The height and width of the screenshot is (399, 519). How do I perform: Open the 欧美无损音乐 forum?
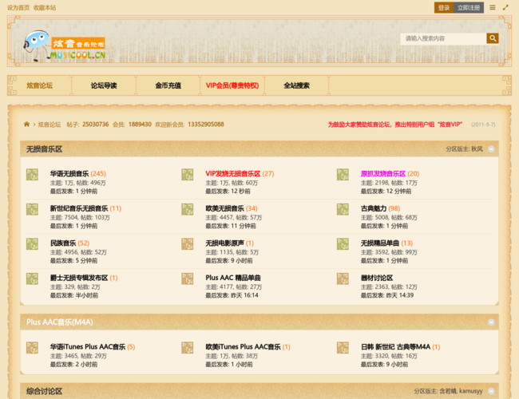[224, 208]
